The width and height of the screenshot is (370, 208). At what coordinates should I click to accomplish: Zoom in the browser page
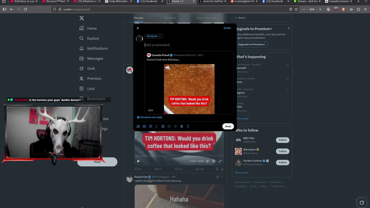click(x=320, y=9)
